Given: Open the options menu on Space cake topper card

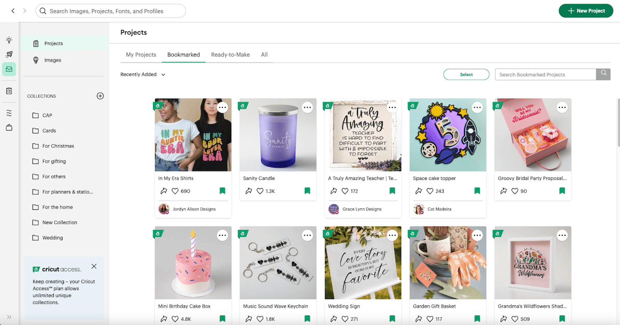Looking at the screenshot, I should pos(477,107).
